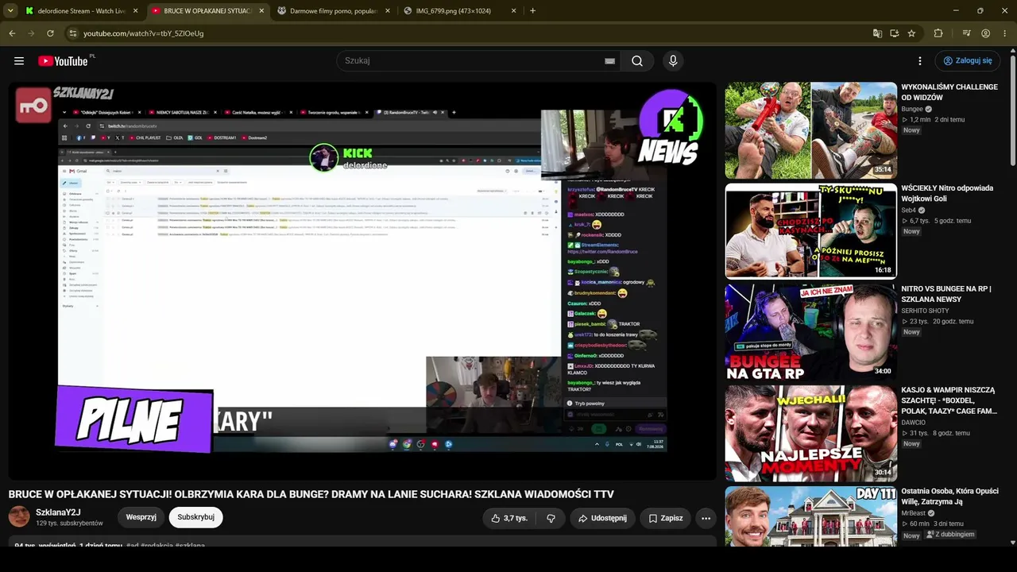Save the video with Zapisz

coord(665,518)
